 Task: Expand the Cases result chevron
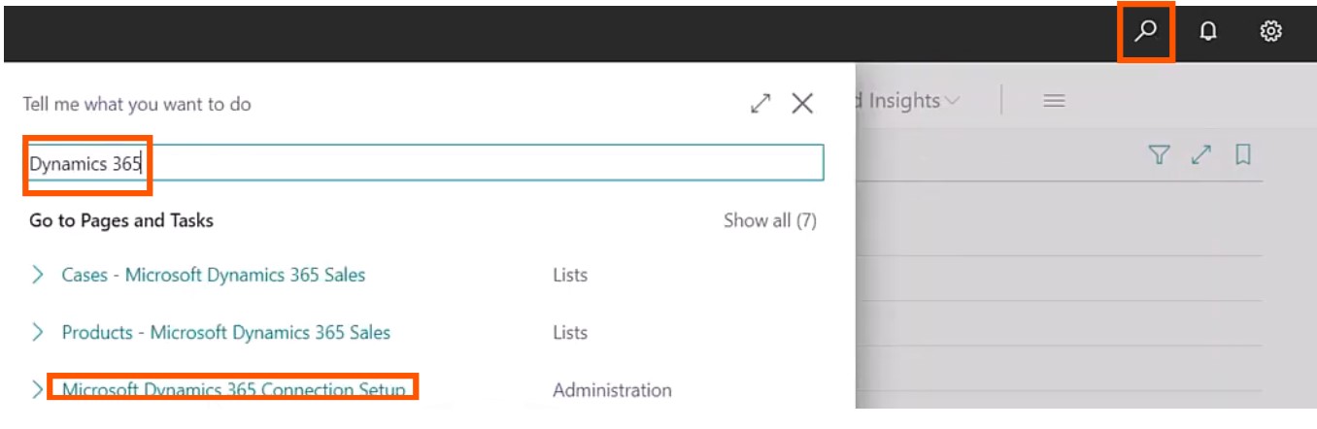click(x=38, y=275)
